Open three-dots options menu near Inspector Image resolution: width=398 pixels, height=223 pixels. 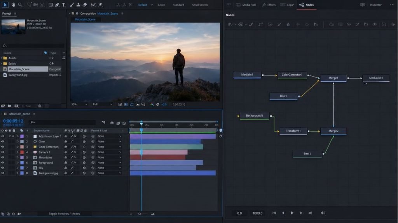click(x=392, y=5)
